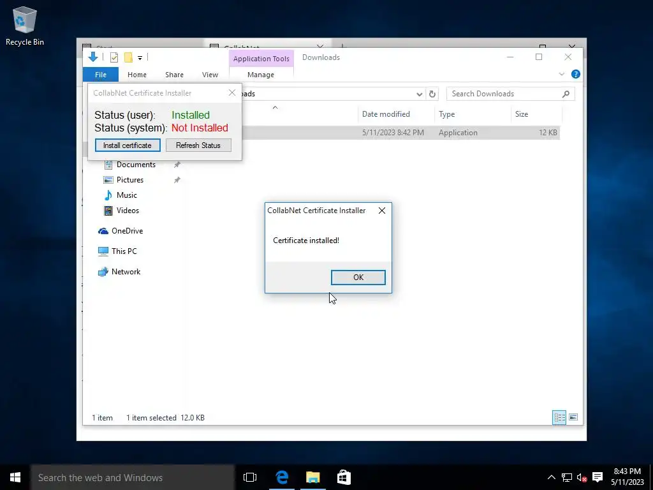Switch to the View ribbon tab
The height and width of the screenshot is (490, 653).
pyautogui.click(x=210, y=75)
